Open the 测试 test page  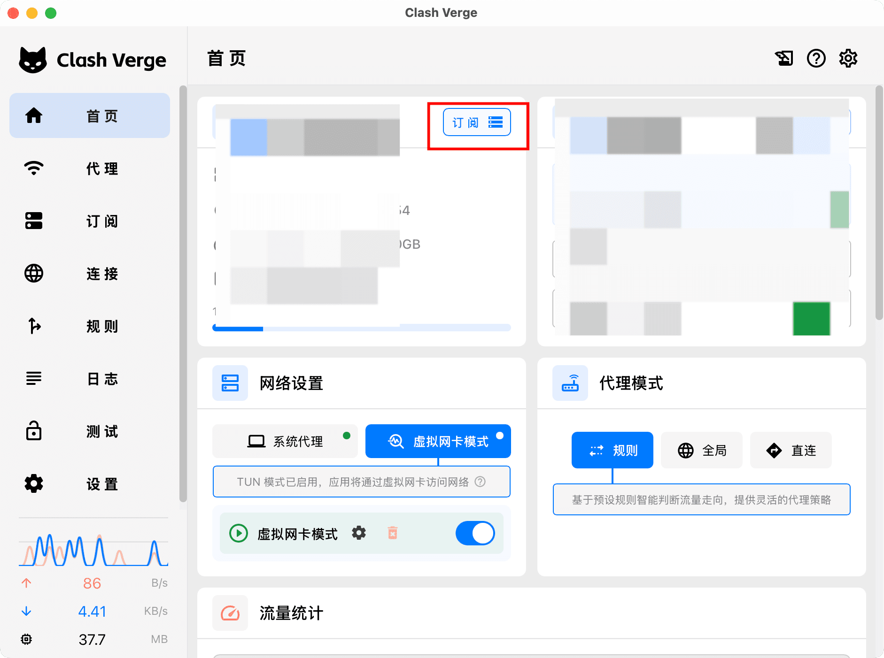coord(90,431)
